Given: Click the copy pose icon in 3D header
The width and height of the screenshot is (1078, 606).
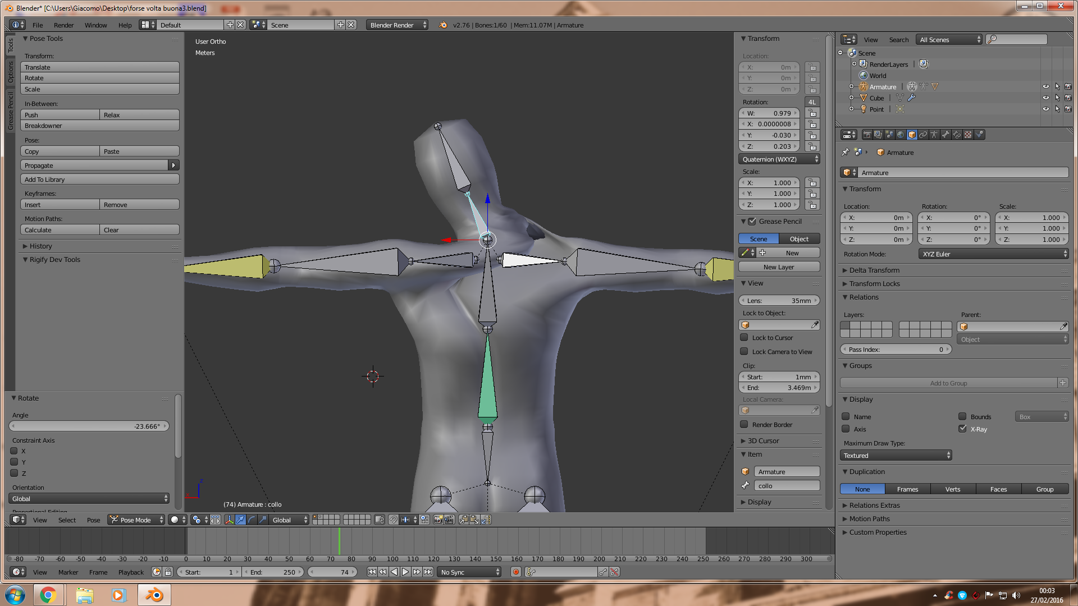Looking at the screenshot, I should click(x=463, y=520).
